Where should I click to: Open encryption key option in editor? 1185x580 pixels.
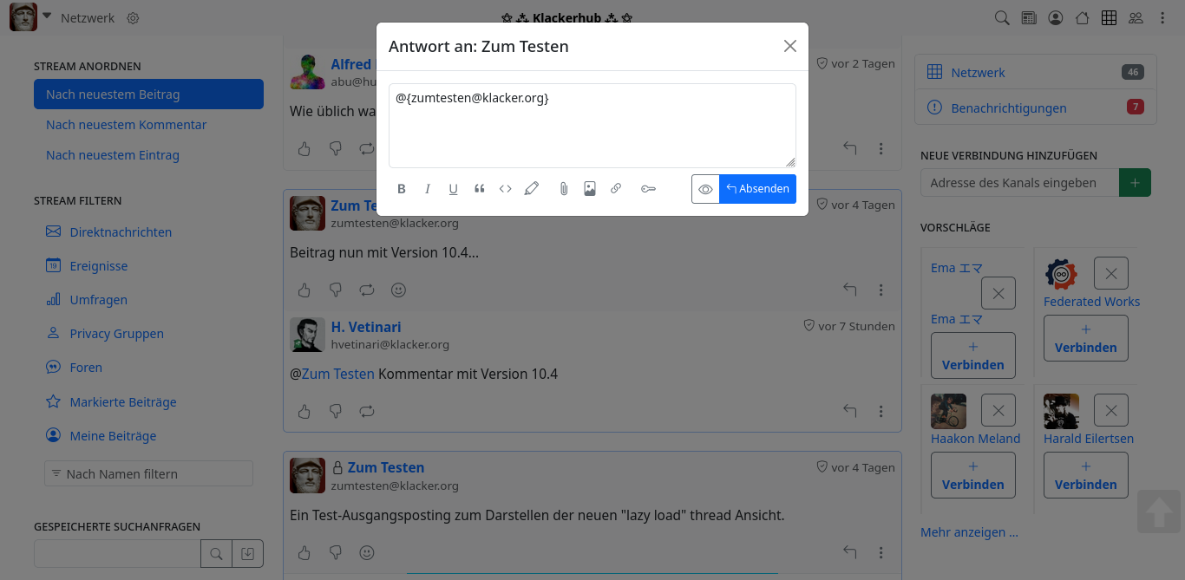point(648,189)
